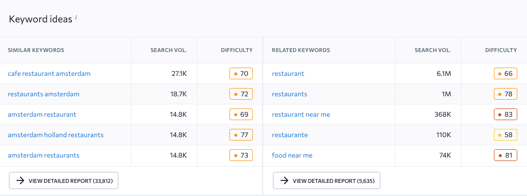Click the difficulty 70 badge for cafe restaurant amsterdam
The image size is (527, 196).
(x=241, y=74)
